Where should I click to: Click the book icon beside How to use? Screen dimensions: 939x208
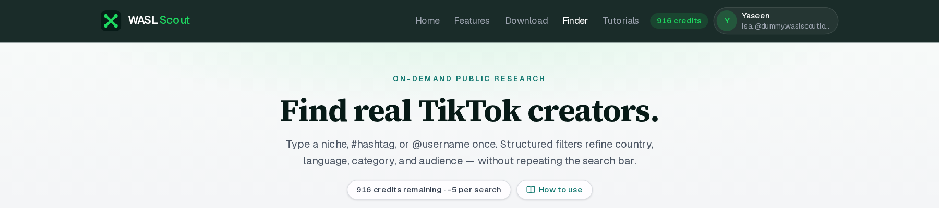click(x=531, y=190)
